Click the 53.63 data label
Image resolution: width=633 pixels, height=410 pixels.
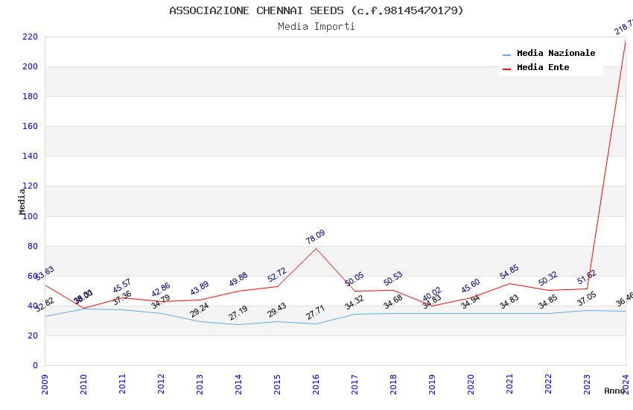tap(45, 273)
